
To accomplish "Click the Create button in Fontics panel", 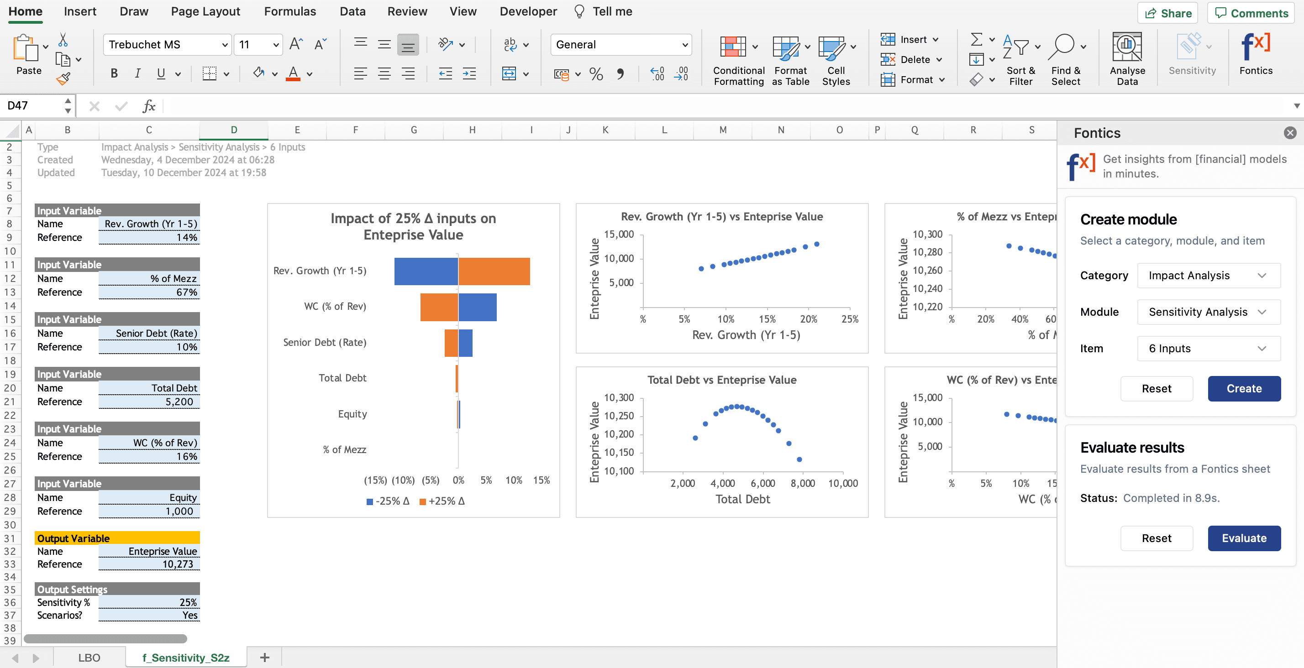I will coord(1243,388).
